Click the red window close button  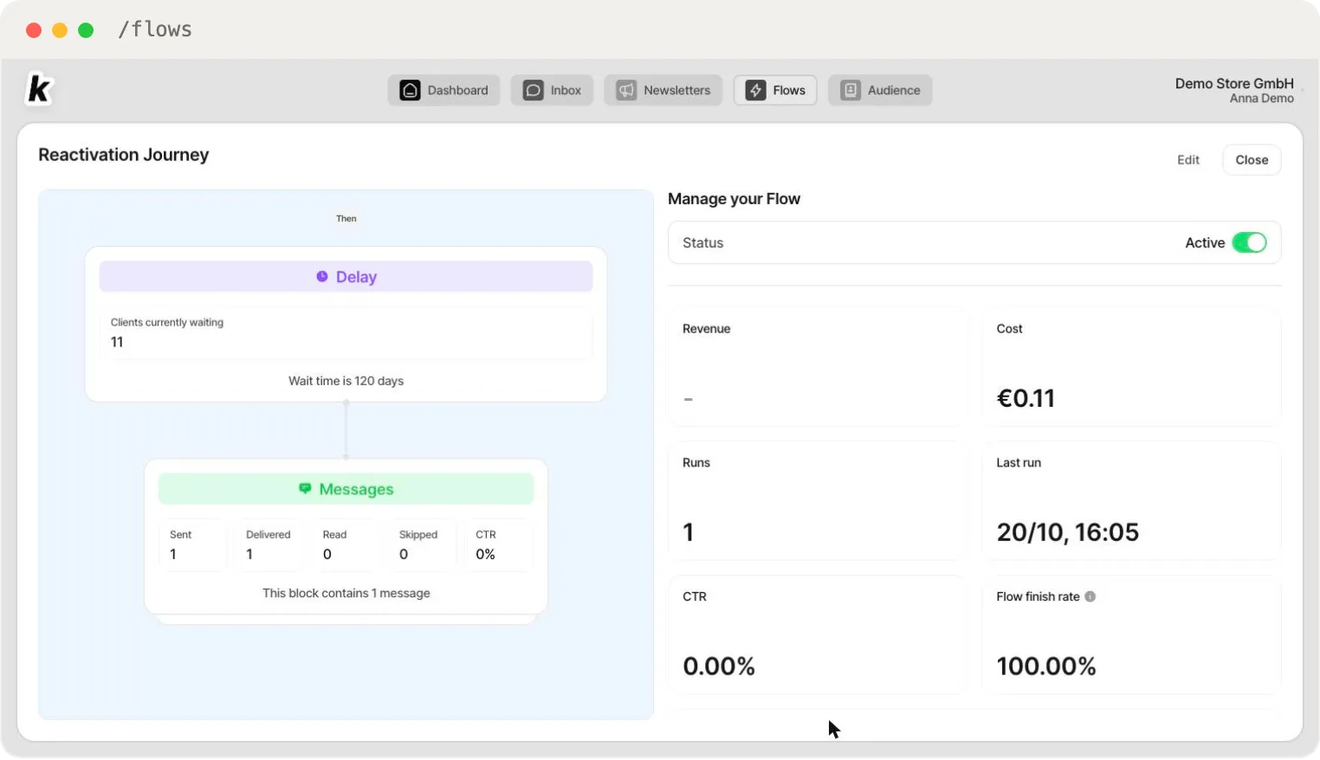click(x=34, y=30)
